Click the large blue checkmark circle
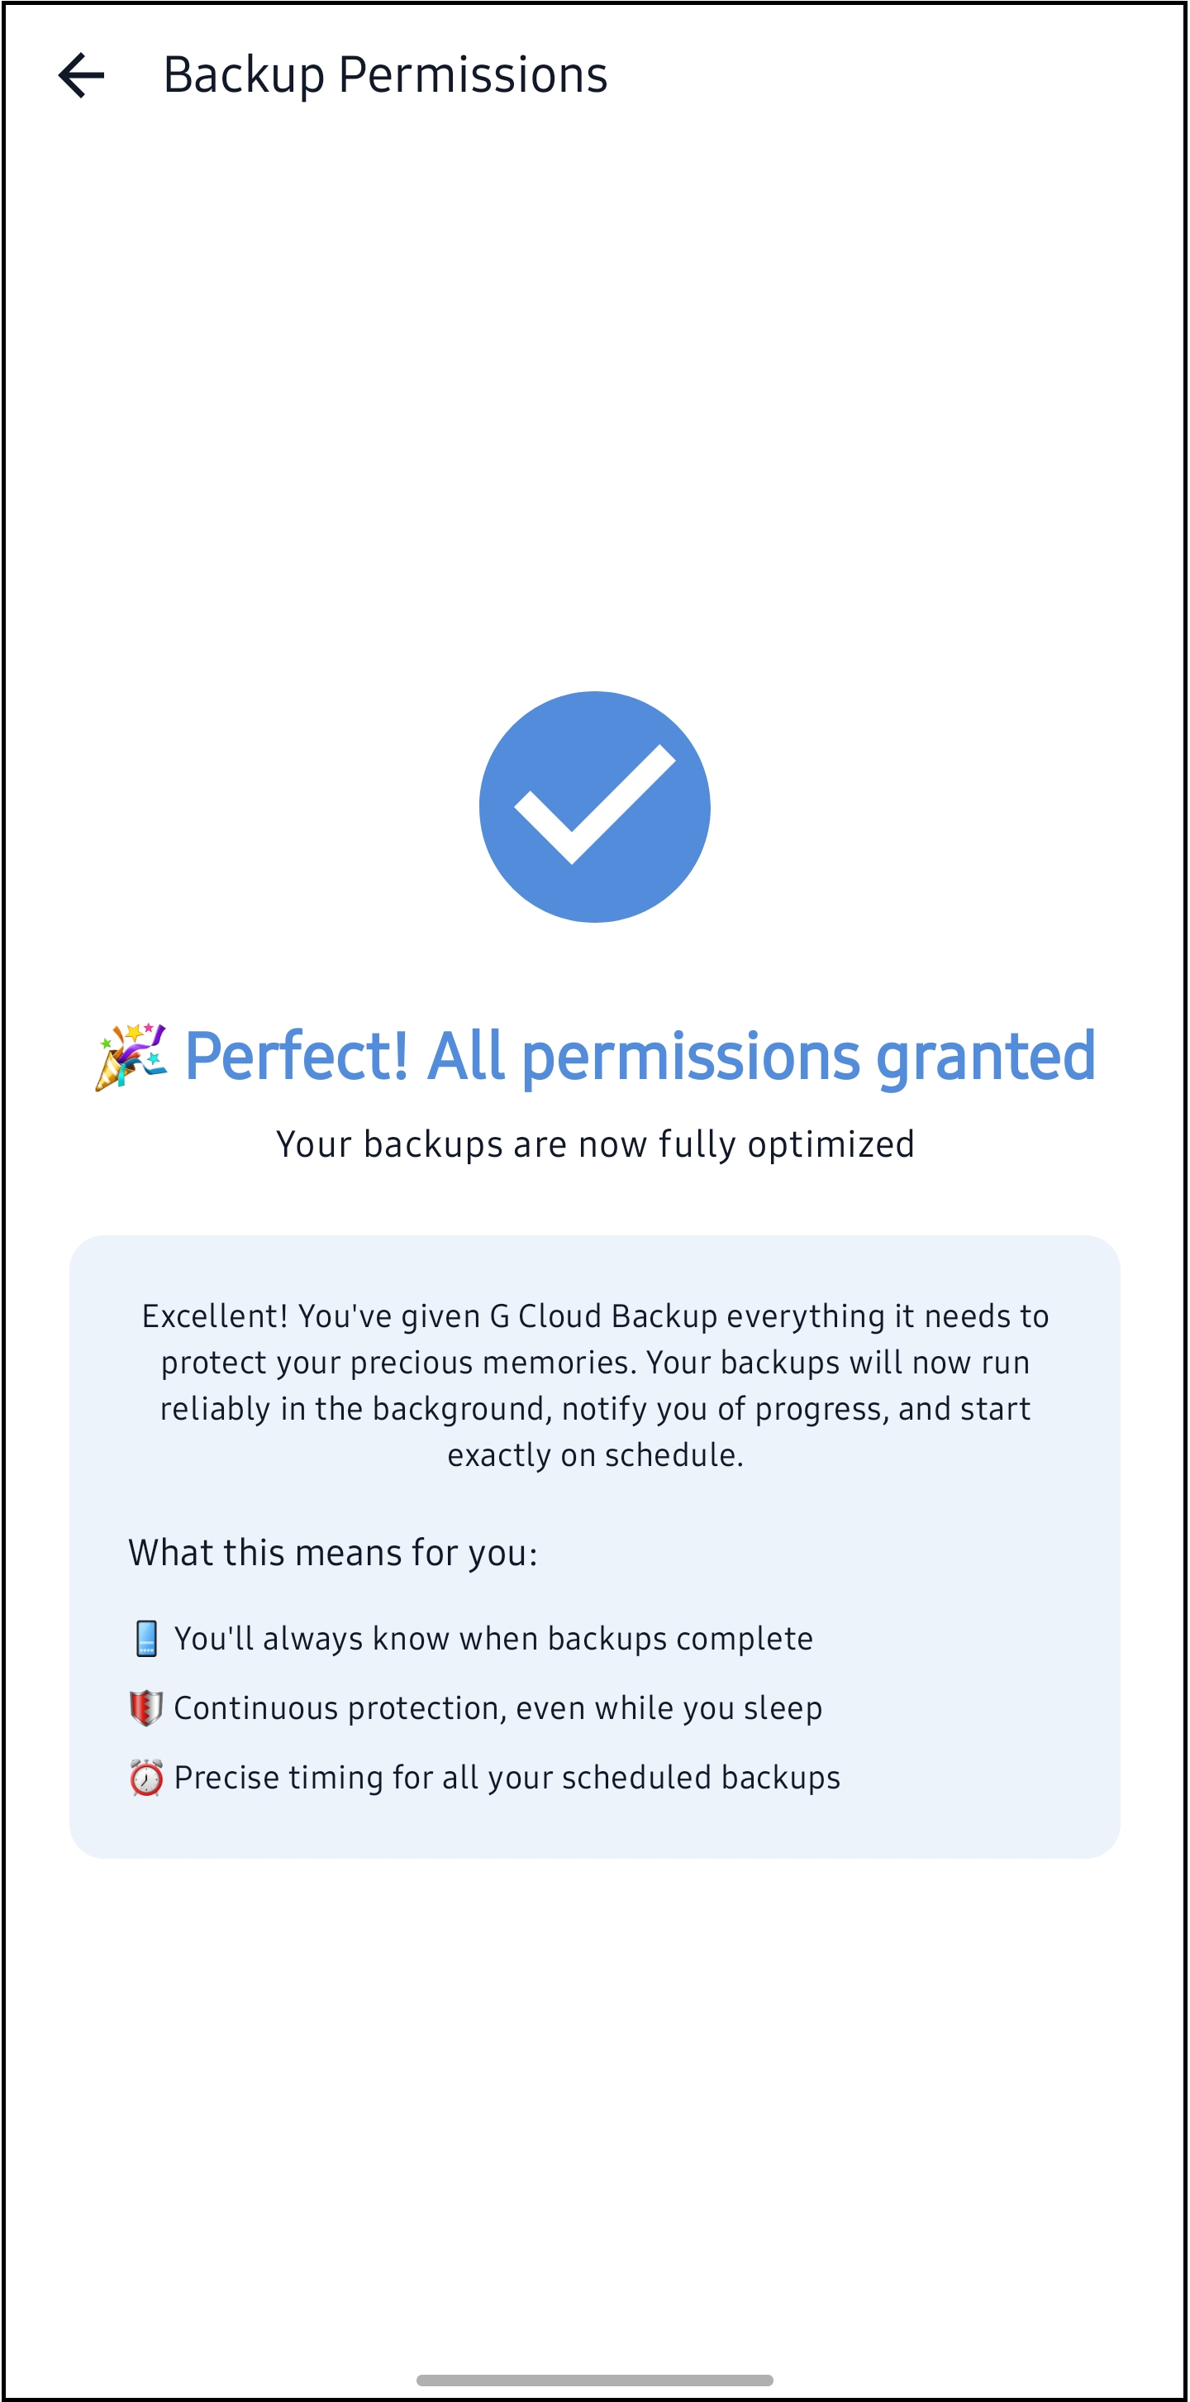Screen dimensions: 1190x2402 pyautogui.click(x=594, y=806)
